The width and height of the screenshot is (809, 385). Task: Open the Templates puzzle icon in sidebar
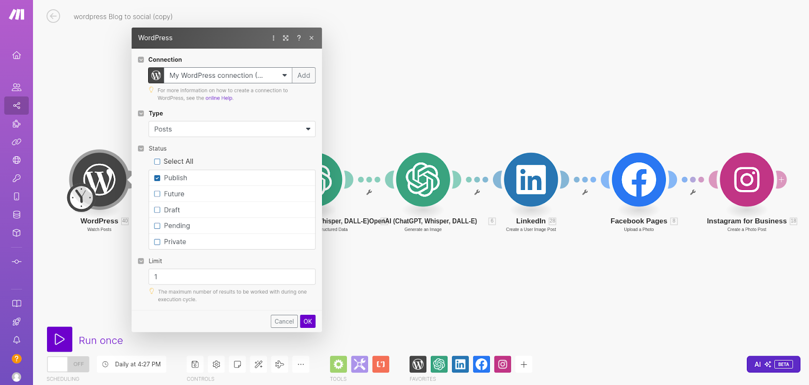pos(17,124)
